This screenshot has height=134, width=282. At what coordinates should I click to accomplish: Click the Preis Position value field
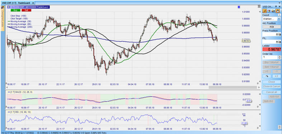click(x=272, y=34)
